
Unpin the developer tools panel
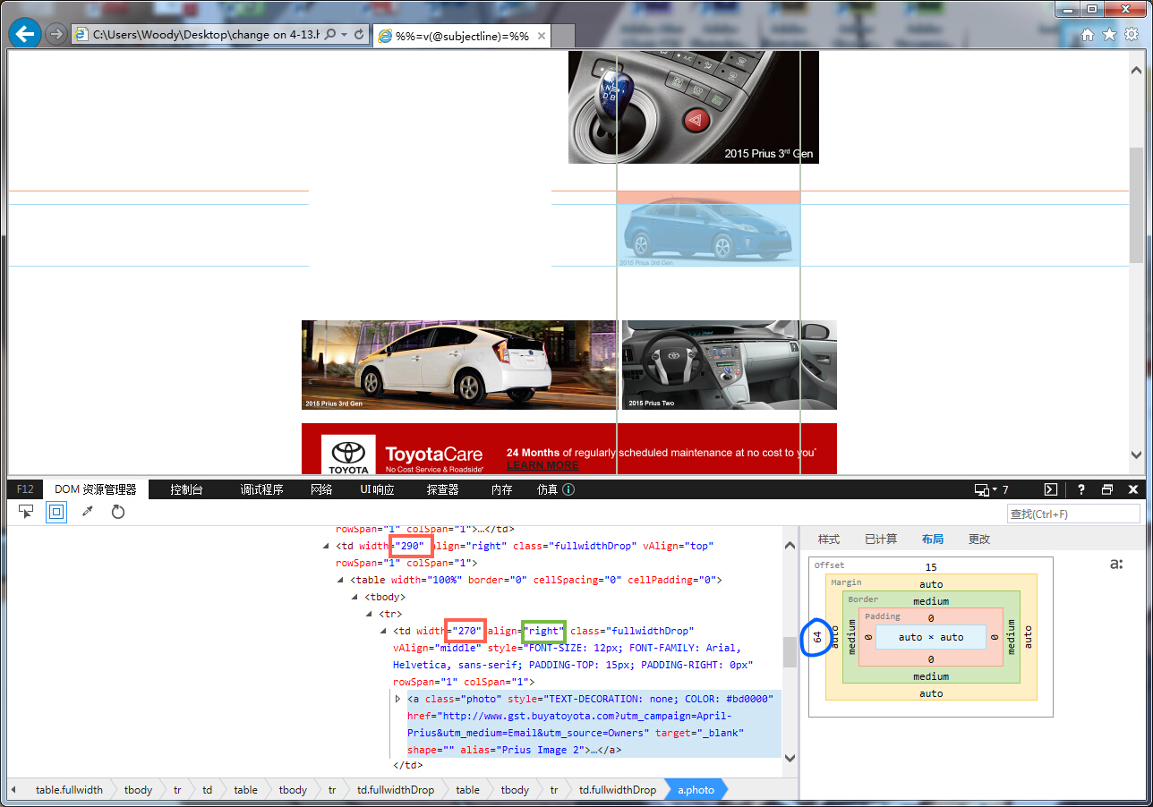pos(1107,489)
